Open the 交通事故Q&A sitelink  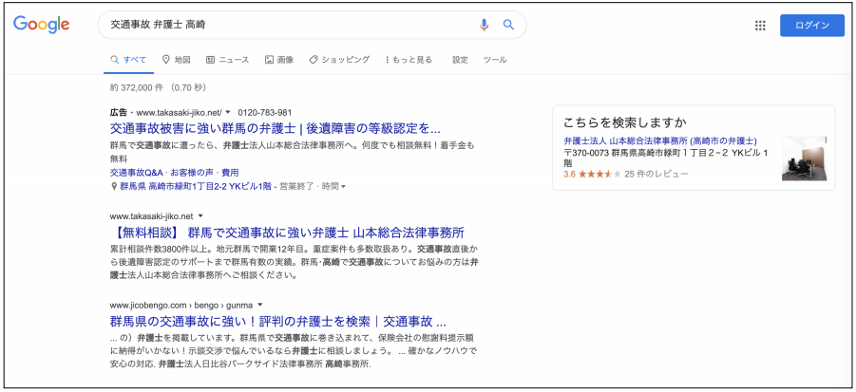[137, 173]
